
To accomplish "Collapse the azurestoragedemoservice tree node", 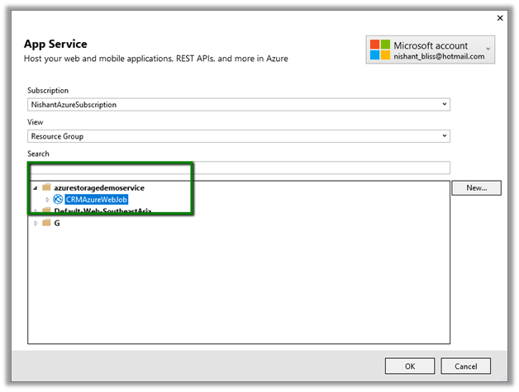I will pyautogui.click(x=35, y=188).
